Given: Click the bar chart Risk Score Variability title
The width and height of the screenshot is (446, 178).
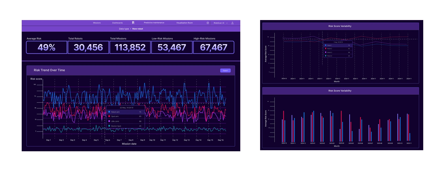Looking at the screenshot, I should coord(340,91).
